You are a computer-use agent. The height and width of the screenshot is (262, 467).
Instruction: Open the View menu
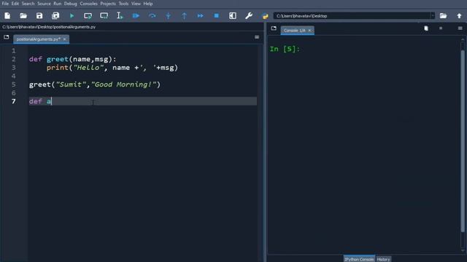pos(136,4)
